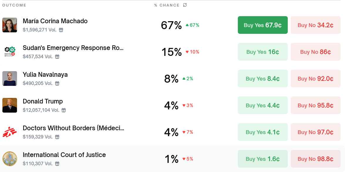Screen dimensions: 345x172
Task: Click the Doctors Without Borders red logo
Action: click(10, 132)
